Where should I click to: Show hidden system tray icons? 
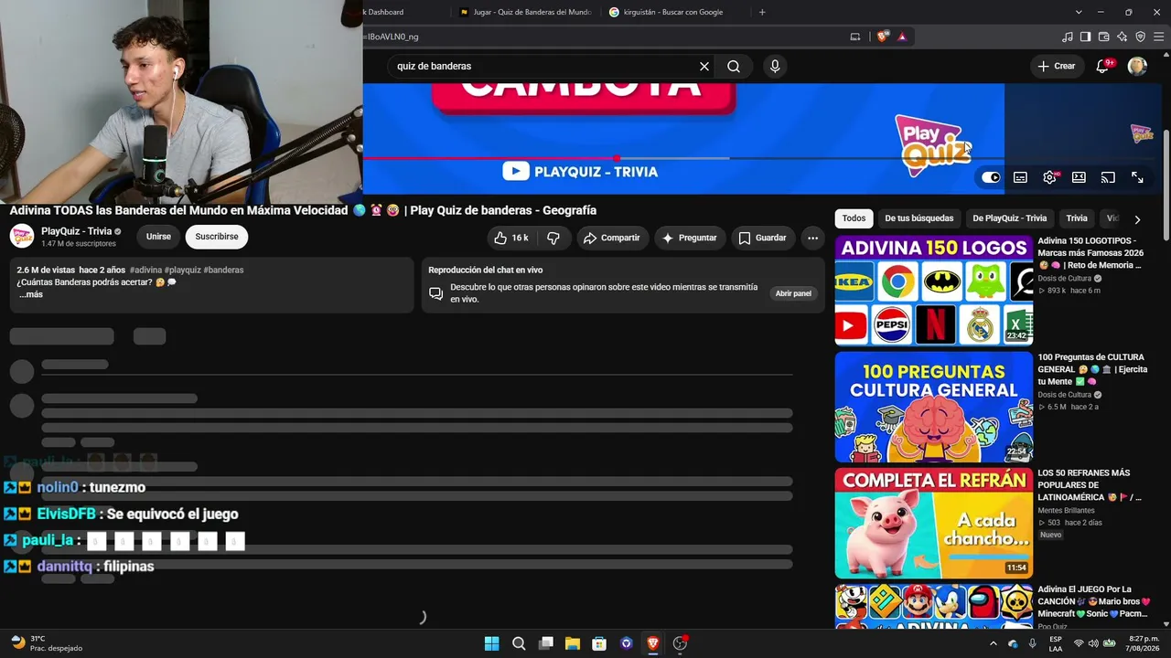(994, 643)
